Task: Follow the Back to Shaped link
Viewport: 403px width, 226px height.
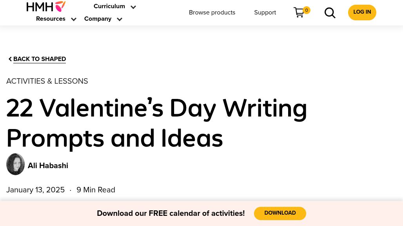Action: (x=40, y=59)
